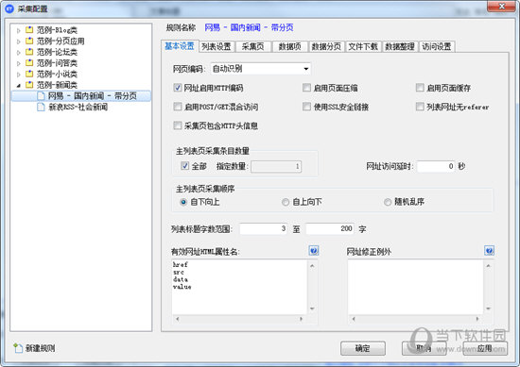Switch to the 基本设置 tab

click(x=180, y=46)
